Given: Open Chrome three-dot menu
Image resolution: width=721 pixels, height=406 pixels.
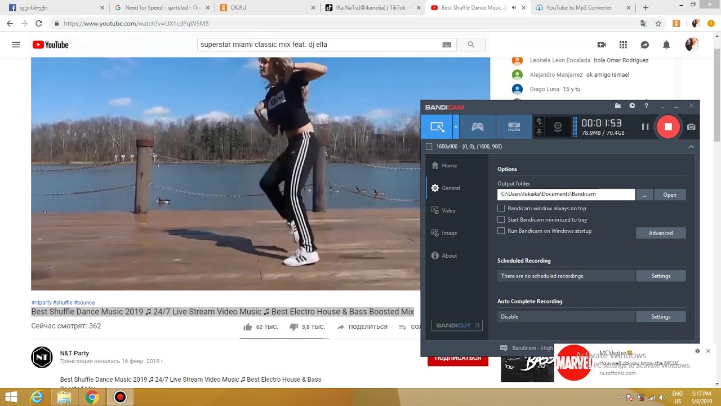Looking at the screenshot, I should pos(711,24).
